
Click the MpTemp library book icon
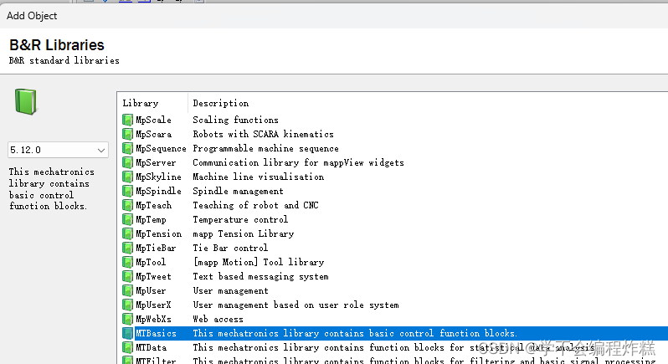pyautogui.click(x=127, y=219)
